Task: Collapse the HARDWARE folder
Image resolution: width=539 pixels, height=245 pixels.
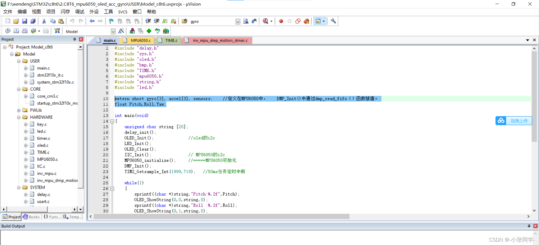Action: 19,117
